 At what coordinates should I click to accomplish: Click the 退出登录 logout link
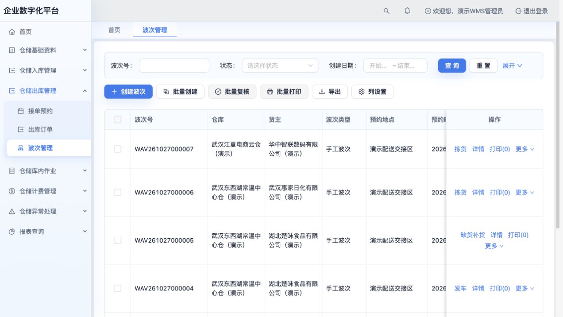tap(532, 11)
